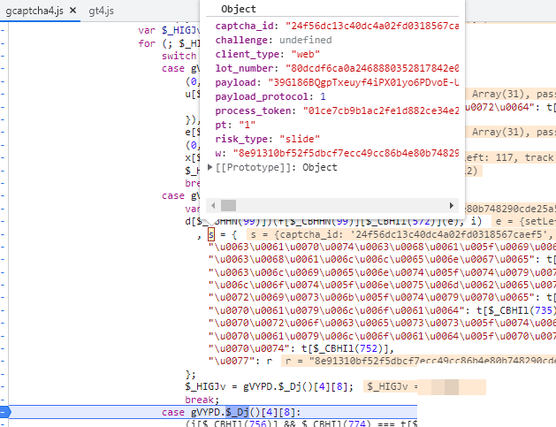This screenshot has width=556, height=427.
Task: Click the highlighted variable s in the code
Action: coord(210,234)
